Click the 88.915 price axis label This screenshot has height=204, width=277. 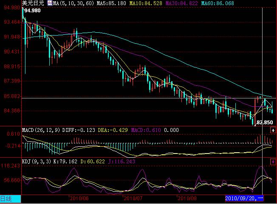click(12, 67)
